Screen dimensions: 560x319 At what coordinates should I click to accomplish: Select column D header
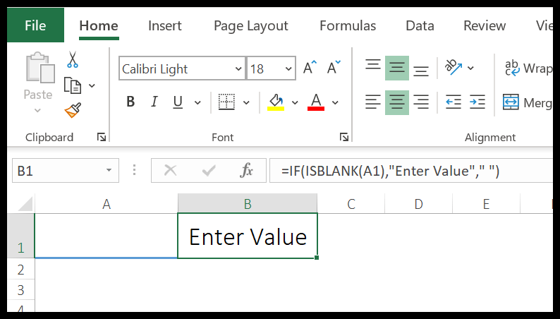click(x=418, y=204)
